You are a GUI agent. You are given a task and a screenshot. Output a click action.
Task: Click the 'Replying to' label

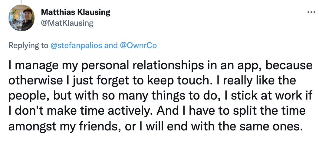[x=28, y=45]
